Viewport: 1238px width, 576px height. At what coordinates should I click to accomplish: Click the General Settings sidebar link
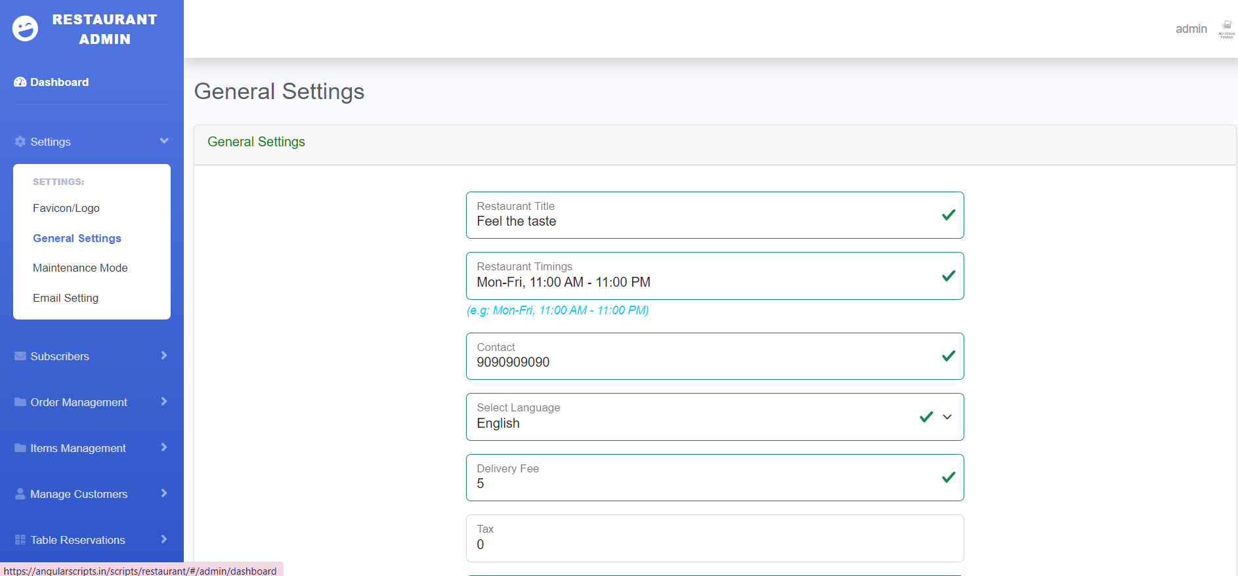[77, 238]
